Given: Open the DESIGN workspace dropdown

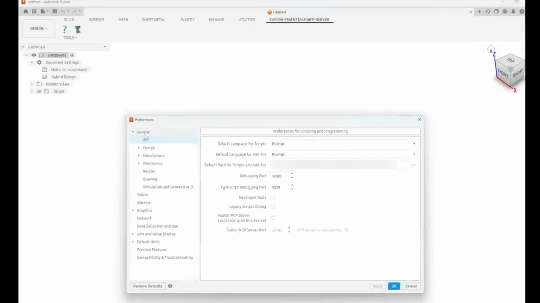Looking at the screenshot, I should click(38, 29).
